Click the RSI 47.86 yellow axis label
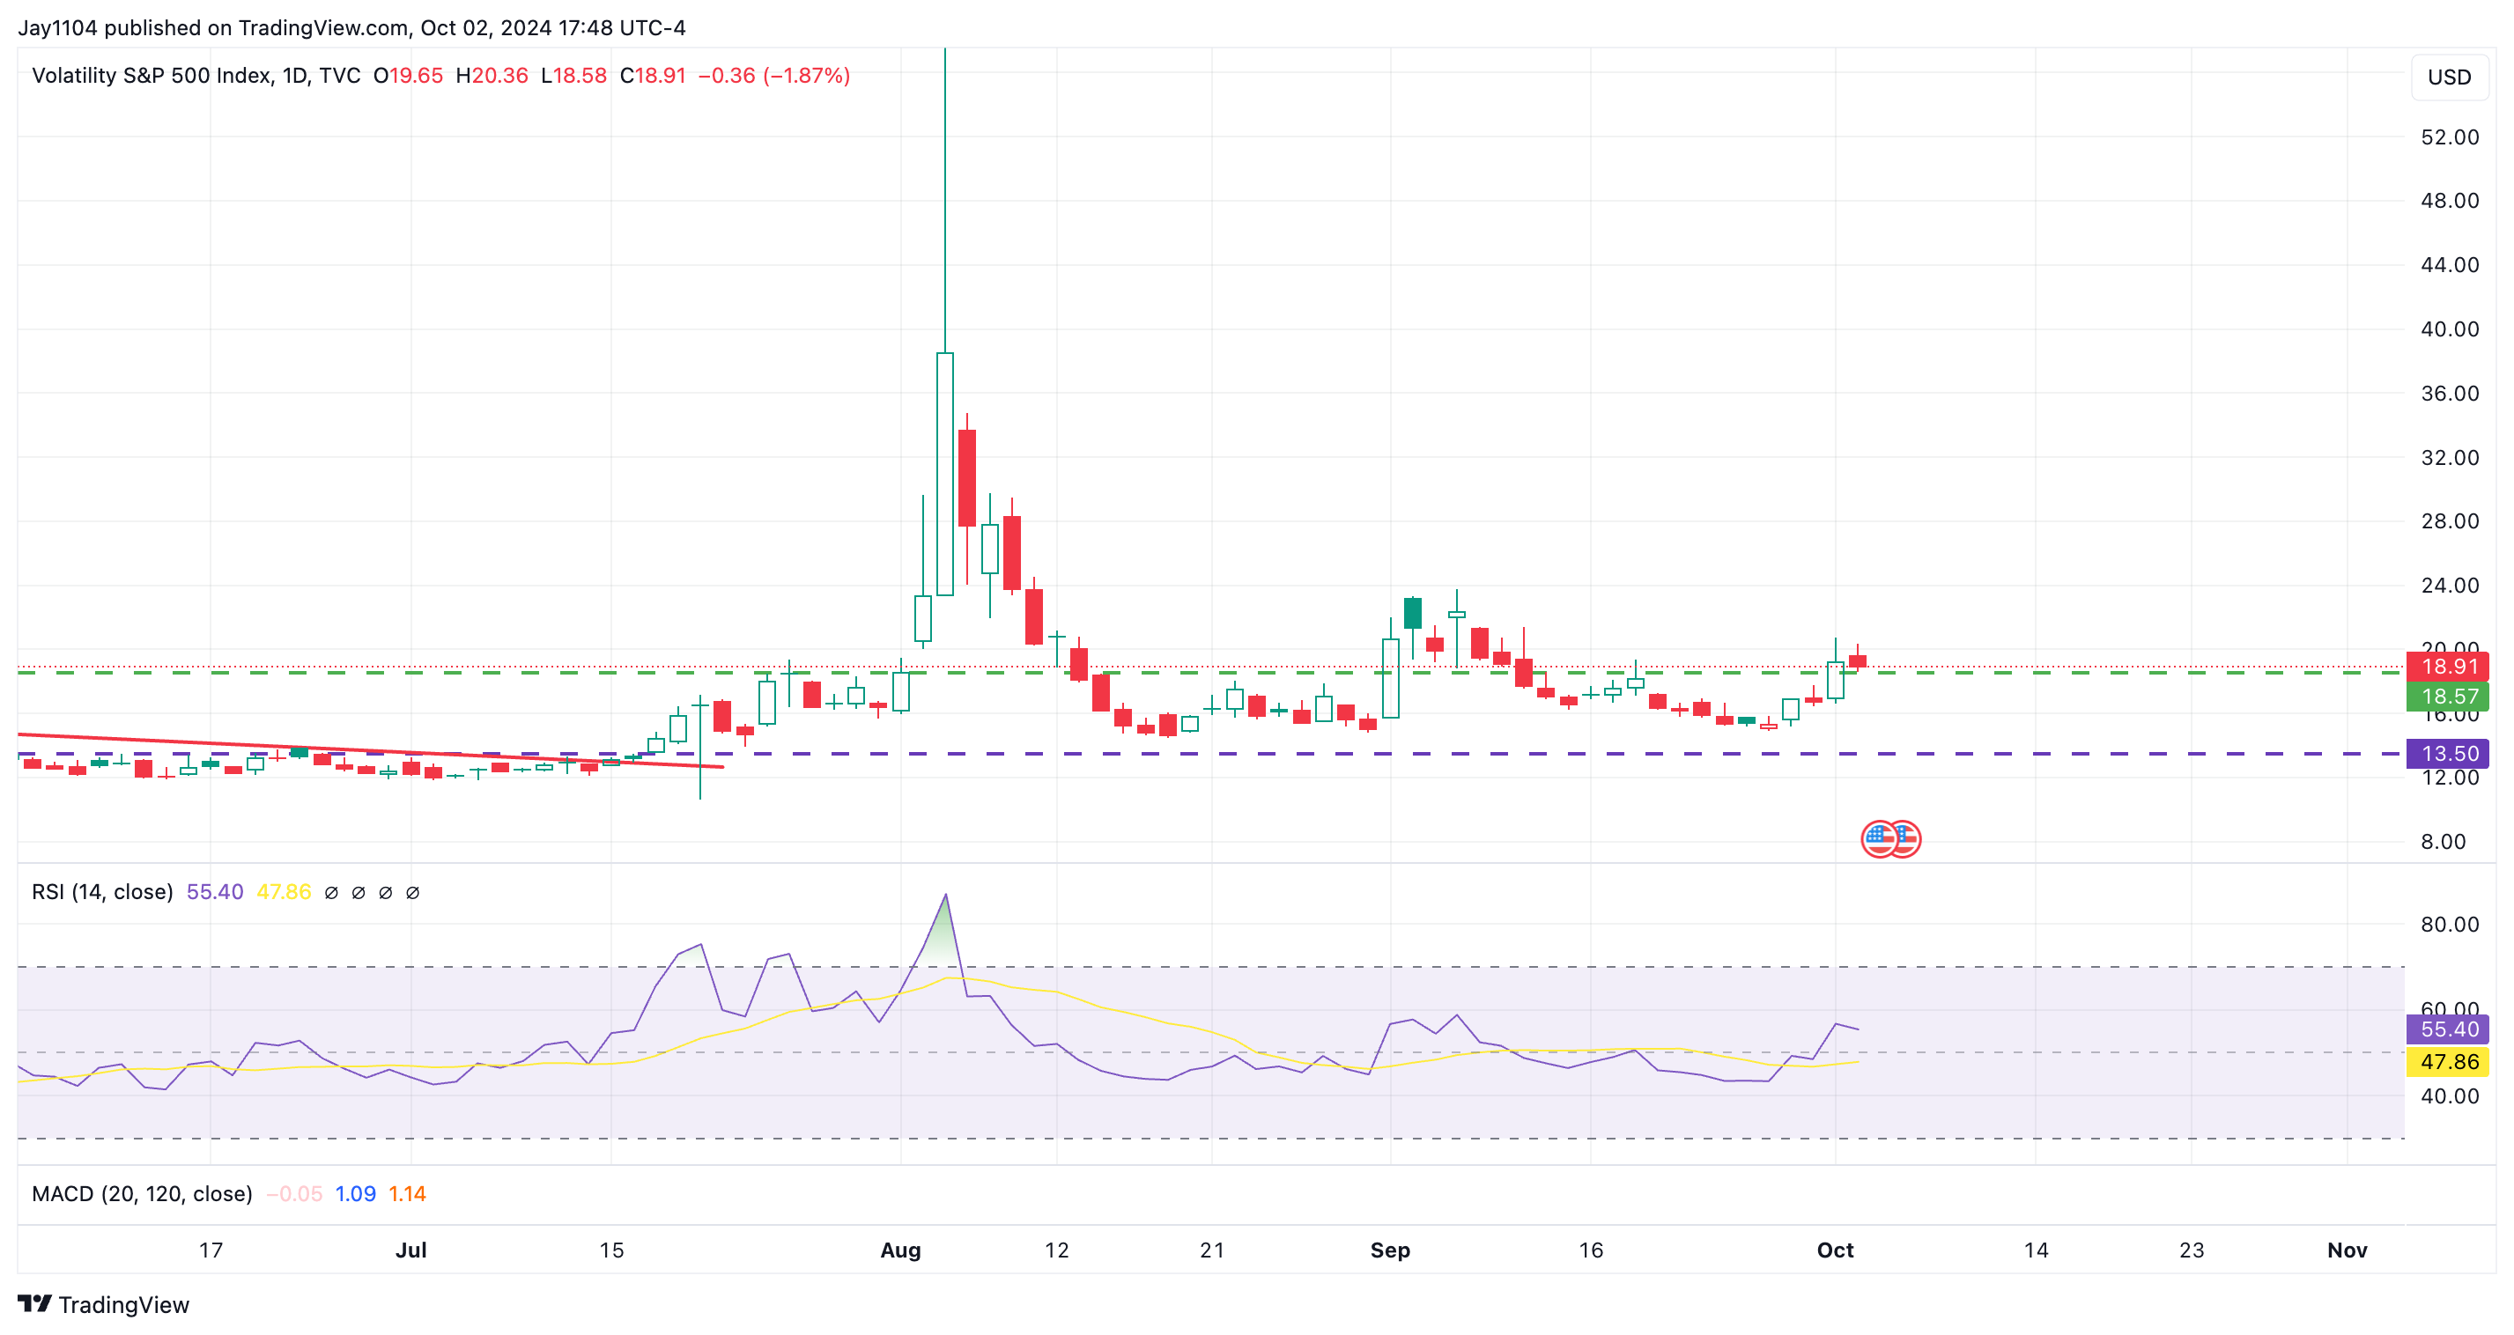Image resolution: width=2514 pixels, height=1335 pixels. [x=2448, y=1062]
